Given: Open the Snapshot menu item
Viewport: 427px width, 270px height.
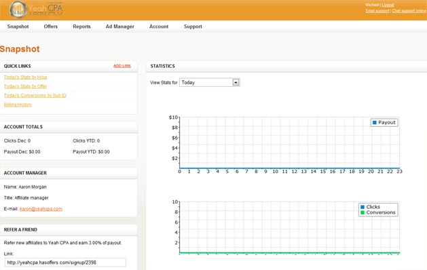Looking at the screenshot, I should 18,26.
